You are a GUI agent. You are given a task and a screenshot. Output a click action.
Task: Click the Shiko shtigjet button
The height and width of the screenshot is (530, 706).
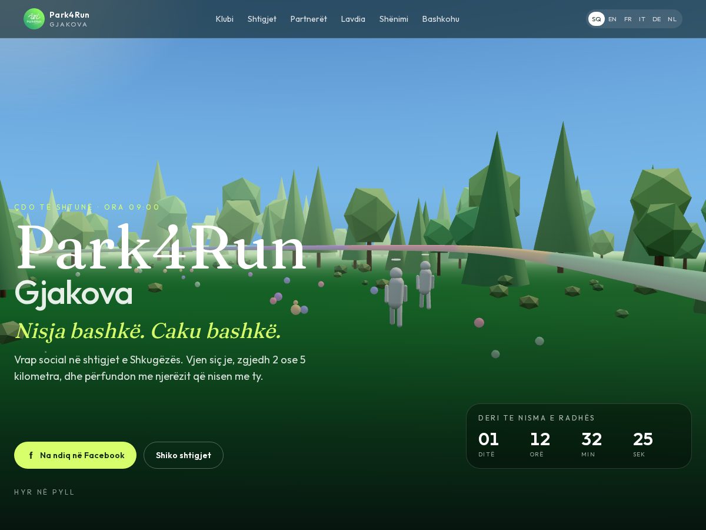[184, 455]
